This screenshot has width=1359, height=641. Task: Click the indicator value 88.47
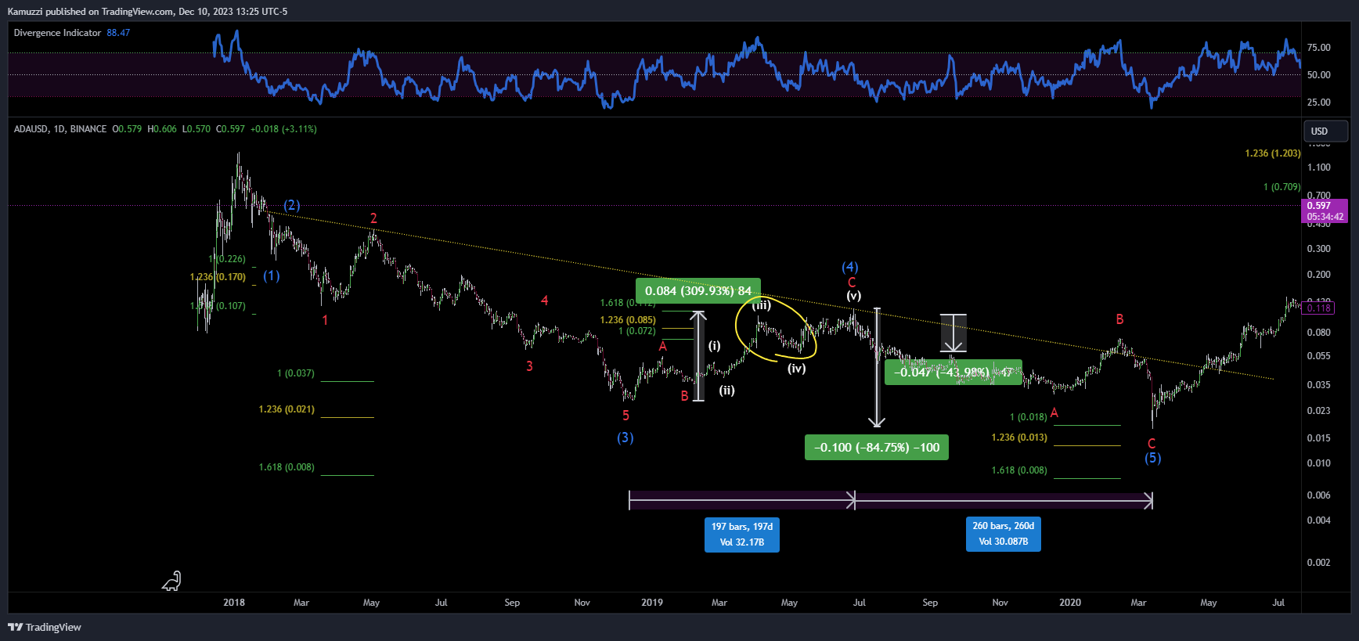point(118,33)
